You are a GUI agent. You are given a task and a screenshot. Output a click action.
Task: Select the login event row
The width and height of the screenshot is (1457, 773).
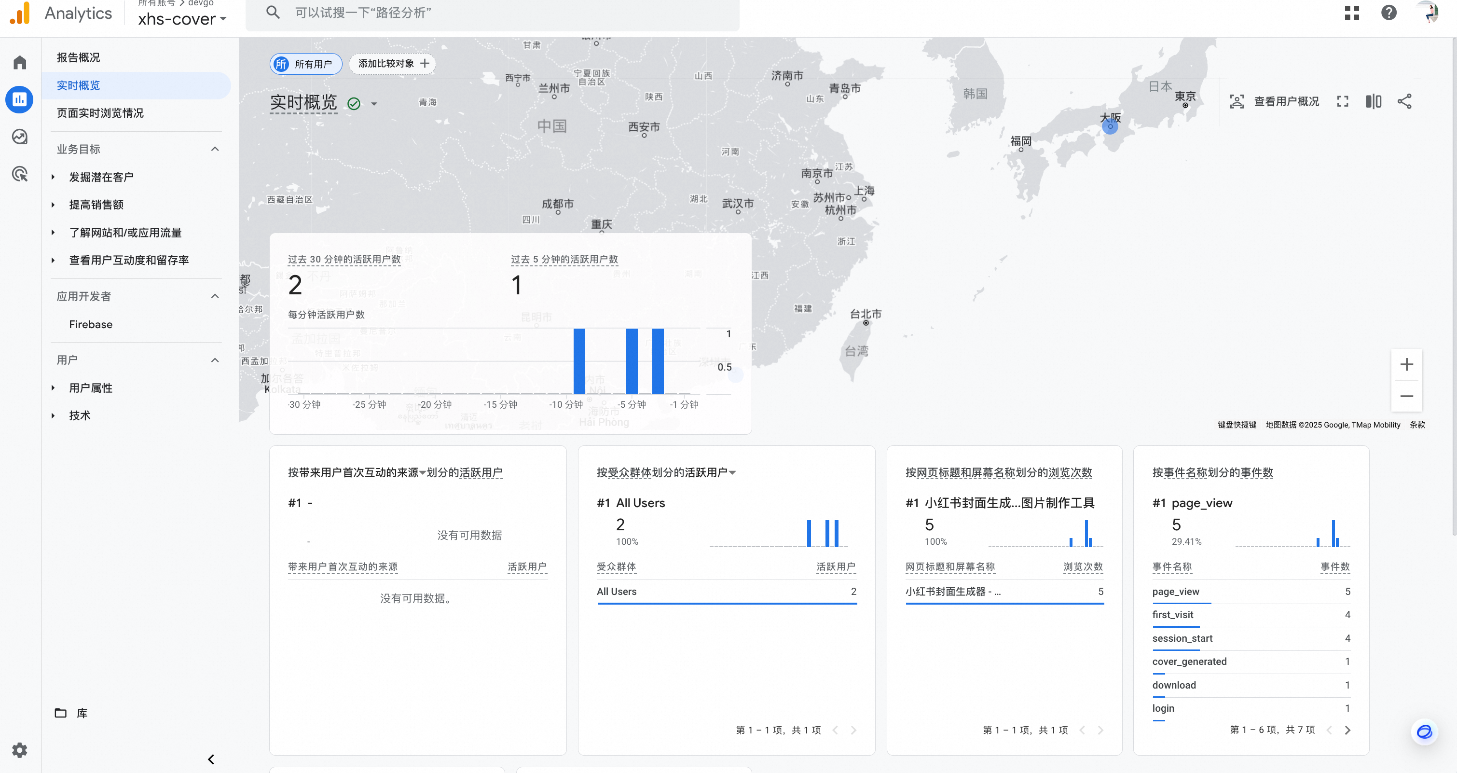tap(1251, 708)
